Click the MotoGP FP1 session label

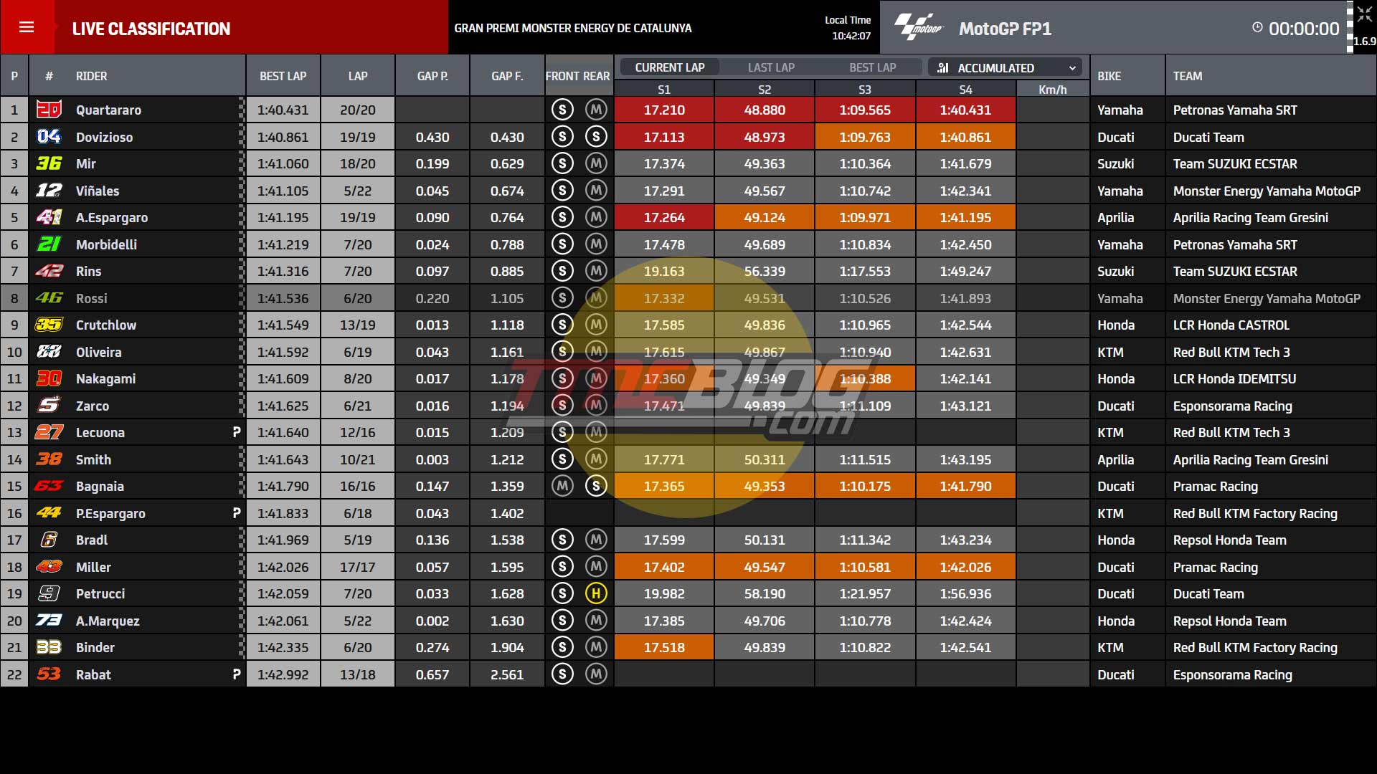click(x=1005, y=29)
